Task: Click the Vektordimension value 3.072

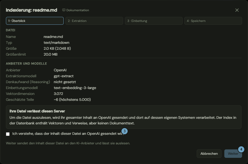Action: (58, 94)
